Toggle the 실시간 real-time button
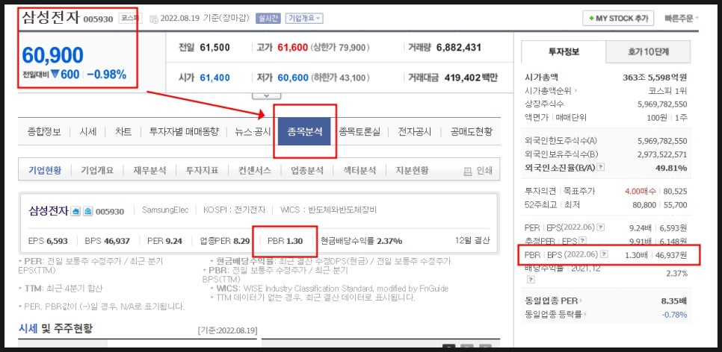The image size is (722, 352). pos(268,19)
